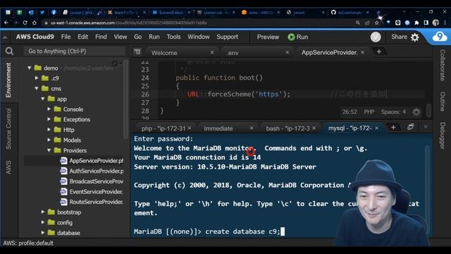Open the search magnifier in Cloud9 sidebar
Image resolution: width=451 pixels, height=254 pixels.
click(9, 52)
